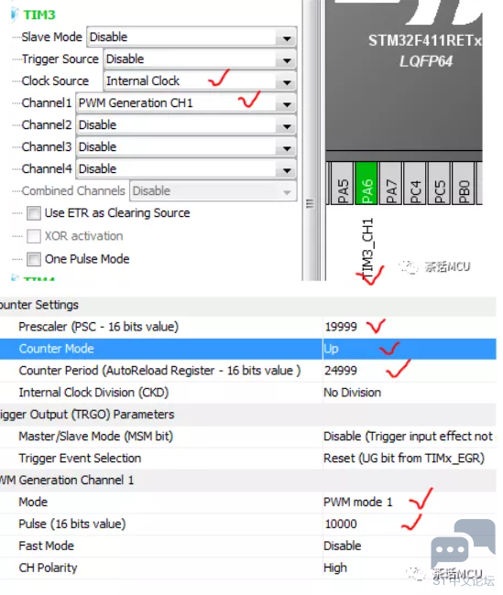This screenshot has width=503, height=595.
Task: Enable Use ETR as Clearing Source
Action: pyautogui.click(x=34, y=213)
